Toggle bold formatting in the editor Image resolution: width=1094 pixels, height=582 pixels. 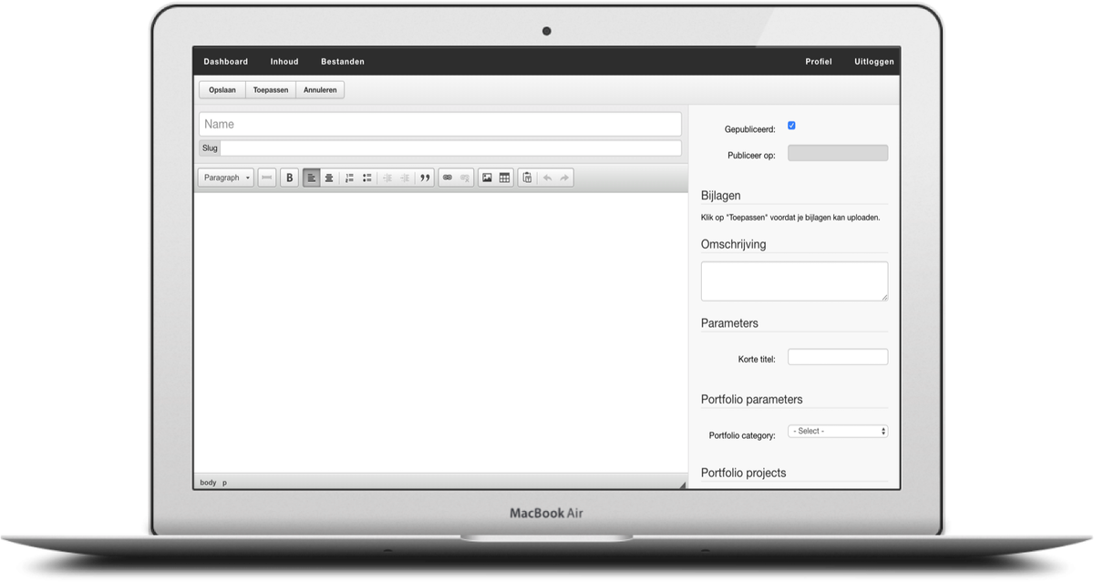click(290, 178)
